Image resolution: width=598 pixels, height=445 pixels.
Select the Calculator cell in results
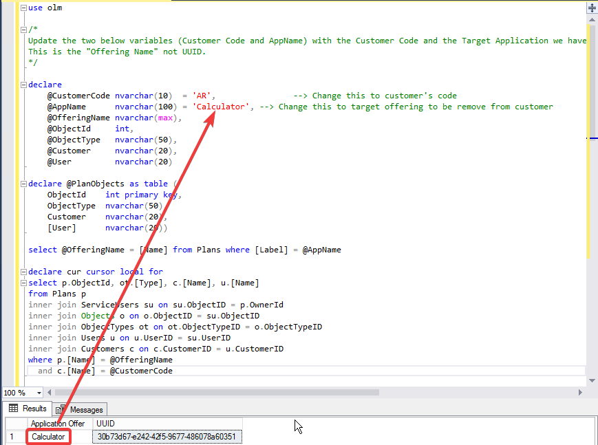pyautogui.click(x=48, y=437)
